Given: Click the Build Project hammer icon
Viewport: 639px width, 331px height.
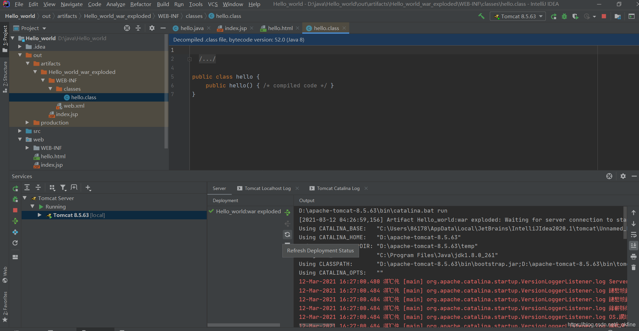Looking at the screenshot, I should [482, 16].
